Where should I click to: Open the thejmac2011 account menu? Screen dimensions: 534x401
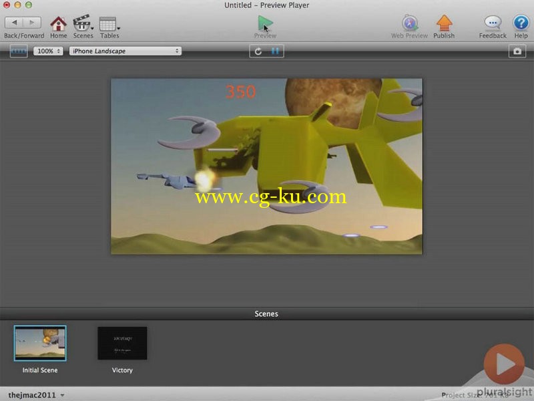36,395
